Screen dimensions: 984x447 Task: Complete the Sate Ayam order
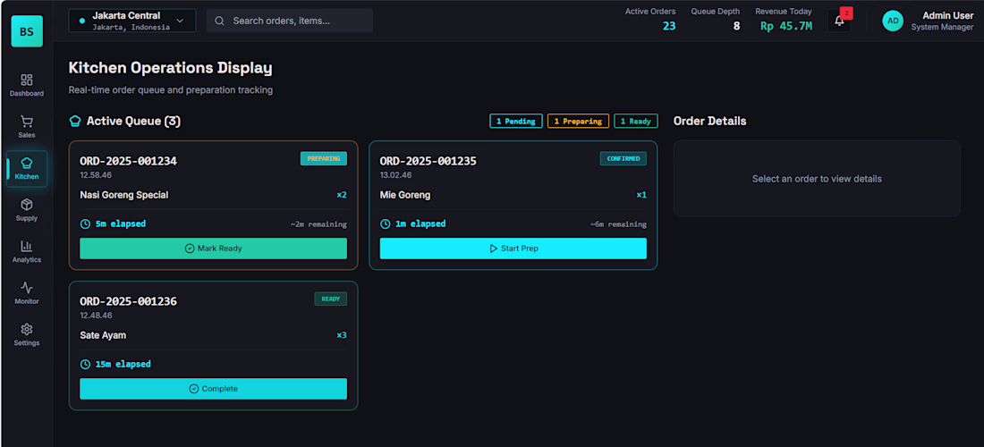point(214,389)
